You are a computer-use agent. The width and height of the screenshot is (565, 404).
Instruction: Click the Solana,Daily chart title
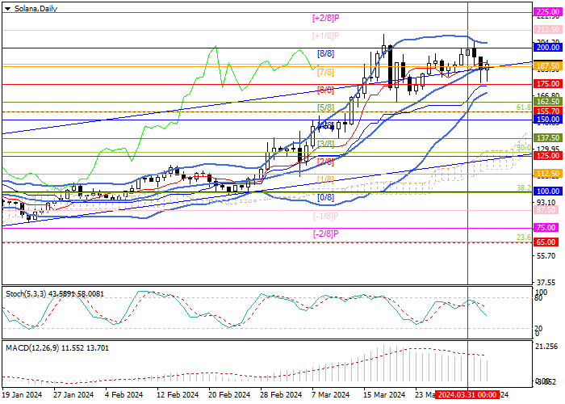click(36, 8)
